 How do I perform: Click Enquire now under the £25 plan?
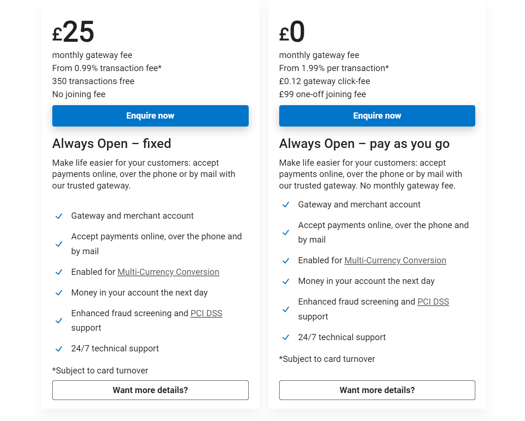coord(150,116)
